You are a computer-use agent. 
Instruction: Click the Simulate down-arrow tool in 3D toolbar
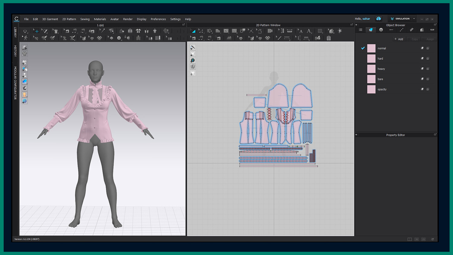(25, 31)
